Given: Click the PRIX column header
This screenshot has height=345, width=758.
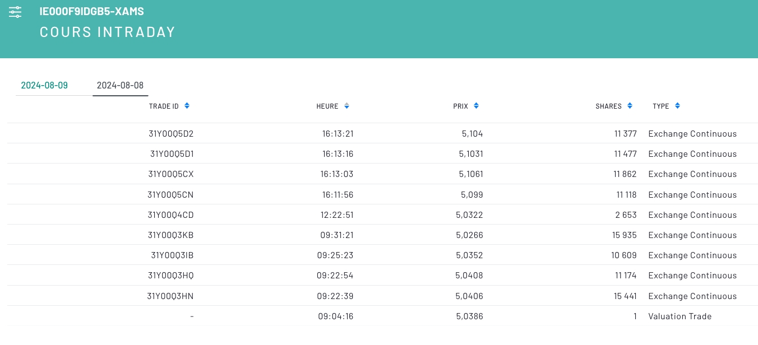Looking at the screenshot, I should pyautogui.click(x=460, y=106).
